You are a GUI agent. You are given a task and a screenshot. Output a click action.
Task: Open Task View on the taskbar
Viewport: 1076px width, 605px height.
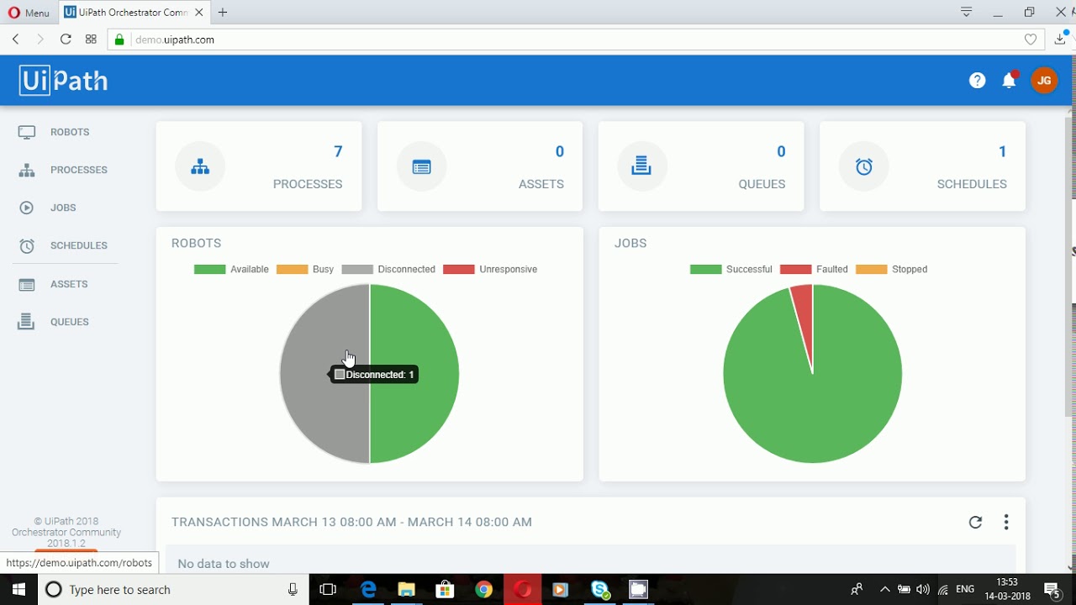click(328, 589)
